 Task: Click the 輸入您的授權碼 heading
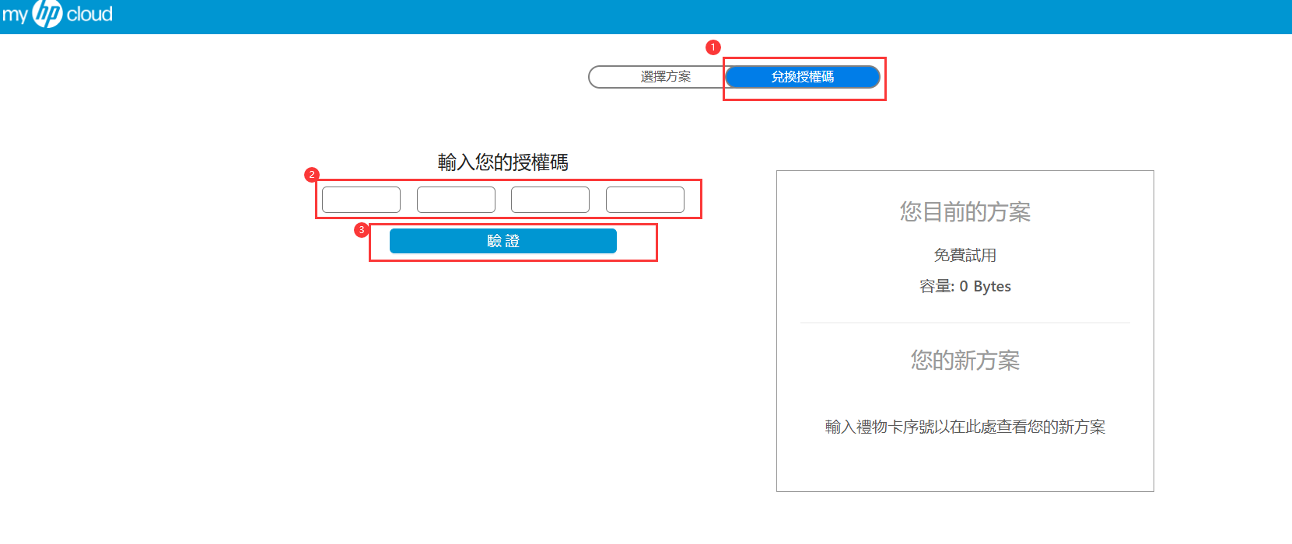click(x=502, y=162)
